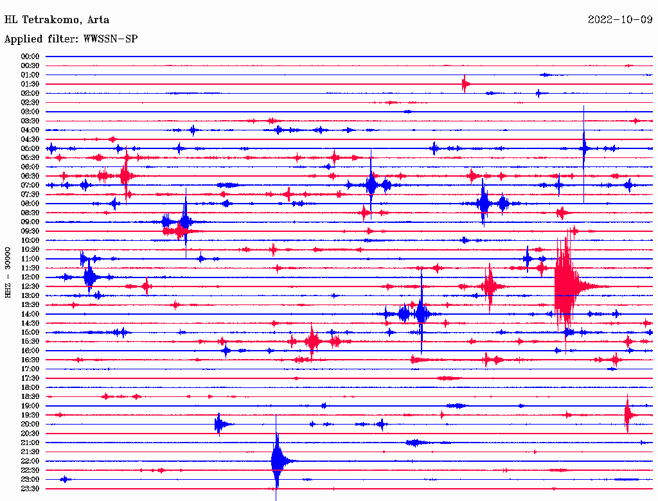Select the 14:00 time label

click(30, 314)
